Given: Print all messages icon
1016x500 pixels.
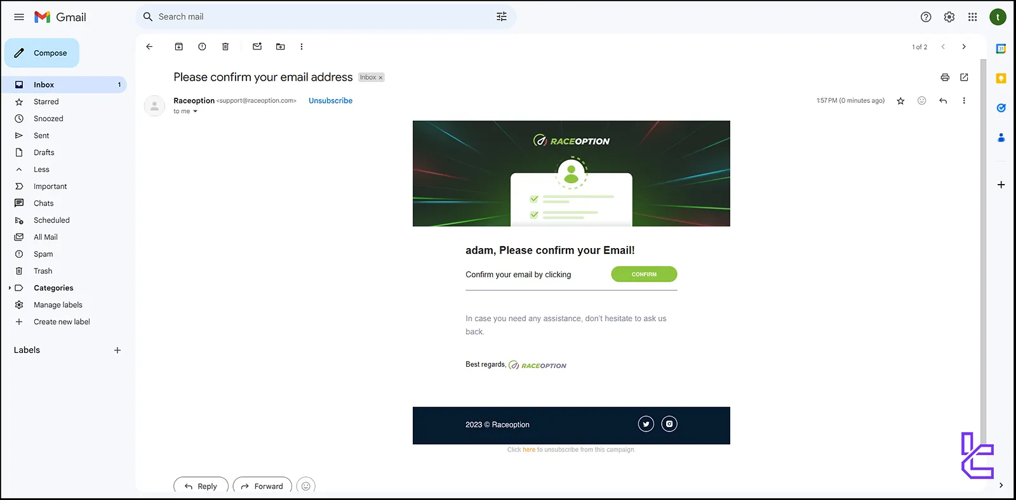Looking at the screenshot, I should [x=945, y=77].
